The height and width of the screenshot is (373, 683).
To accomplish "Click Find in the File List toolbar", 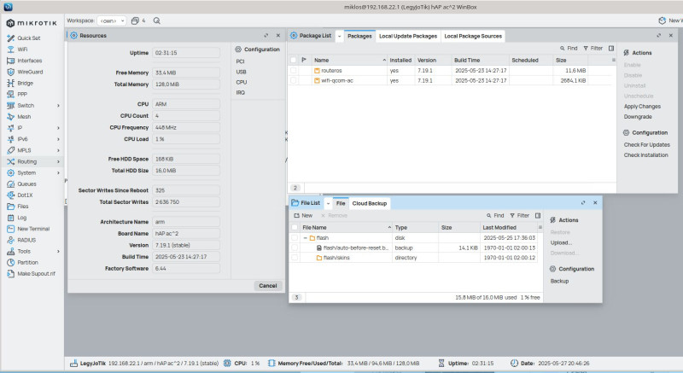I will pyautogui.click(x=495, y=215).
